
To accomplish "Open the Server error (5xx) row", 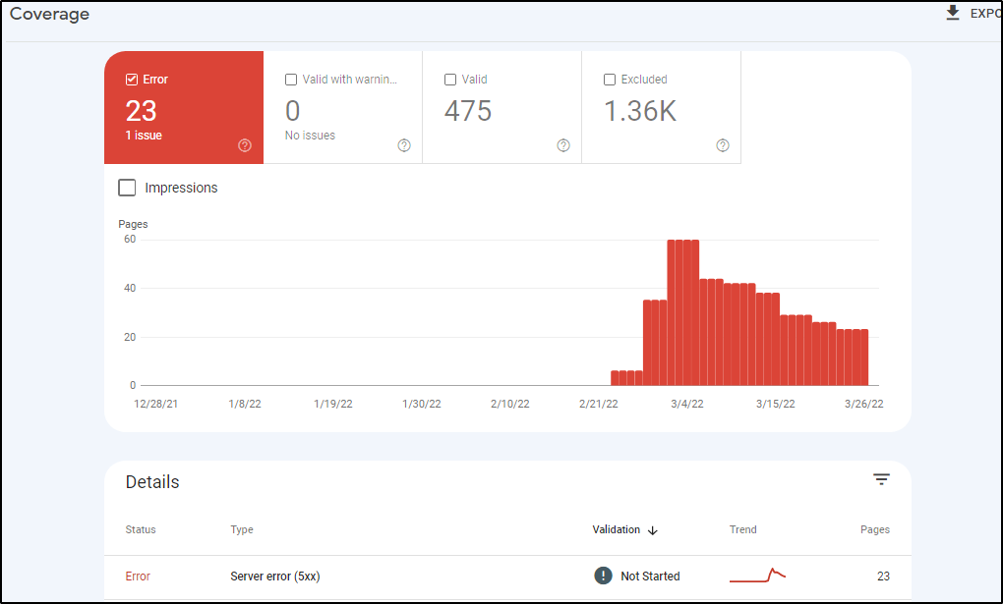I will (275, 577).
